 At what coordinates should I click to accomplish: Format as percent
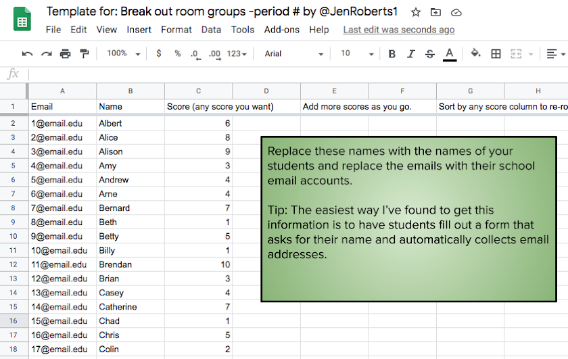pyautogui.click(x=177, y=53)
